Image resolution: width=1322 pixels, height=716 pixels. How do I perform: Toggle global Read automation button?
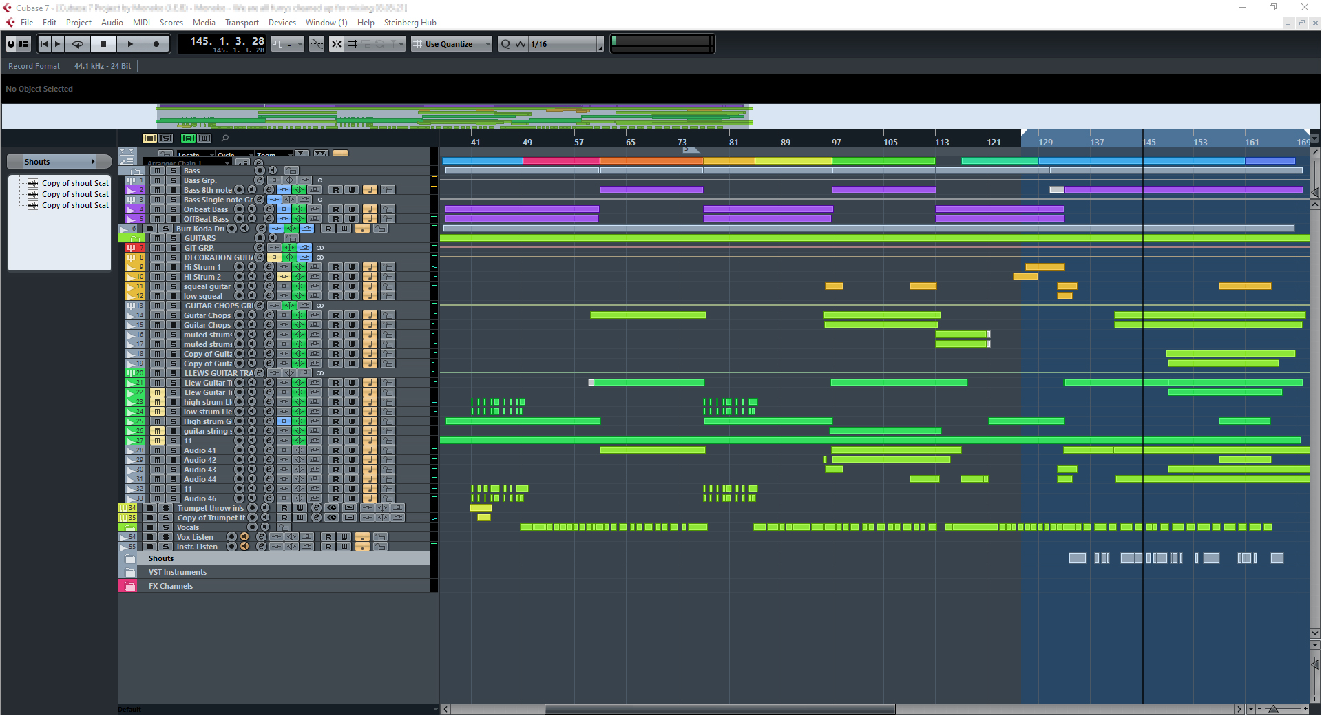click(188, 138)
